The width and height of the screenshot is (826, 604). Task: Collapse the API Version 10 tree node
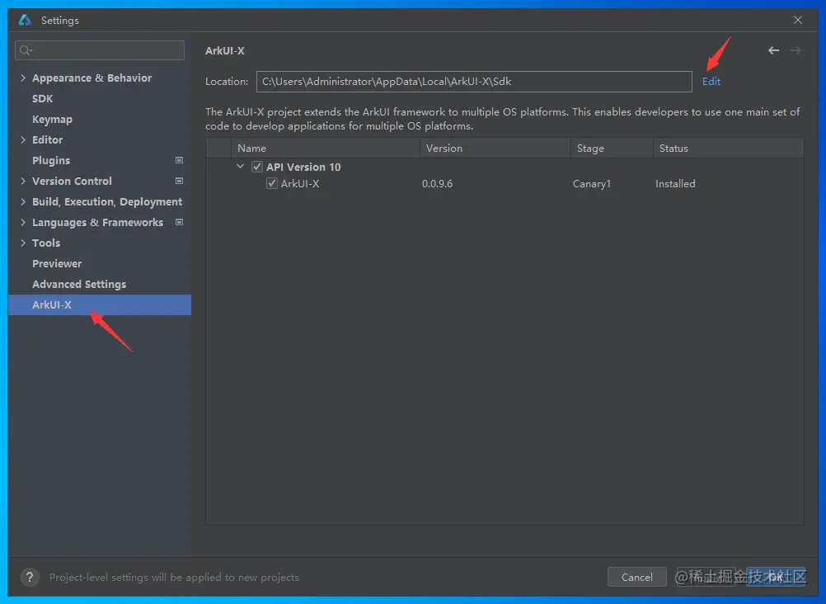240,167
